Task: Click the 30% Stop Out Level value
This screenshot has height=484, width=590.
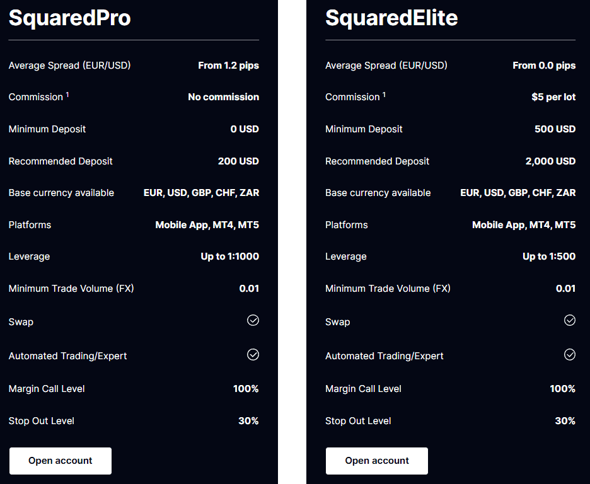Action: click(x=249, y=420)
